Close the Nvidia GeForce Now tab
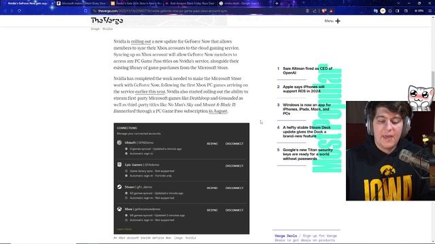 point(52,3)
